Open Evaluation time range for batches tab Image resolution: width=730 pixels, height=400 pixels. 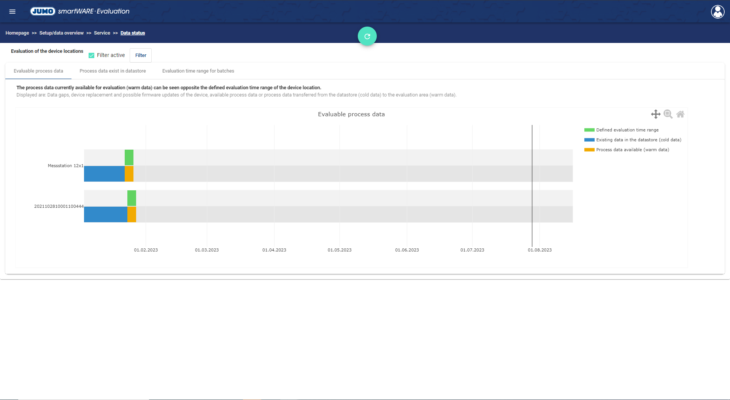pos(198,71)
